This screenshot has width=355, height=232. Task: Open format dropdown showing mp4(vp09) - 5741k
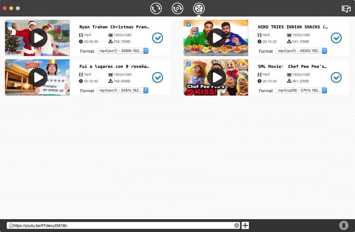301,90
